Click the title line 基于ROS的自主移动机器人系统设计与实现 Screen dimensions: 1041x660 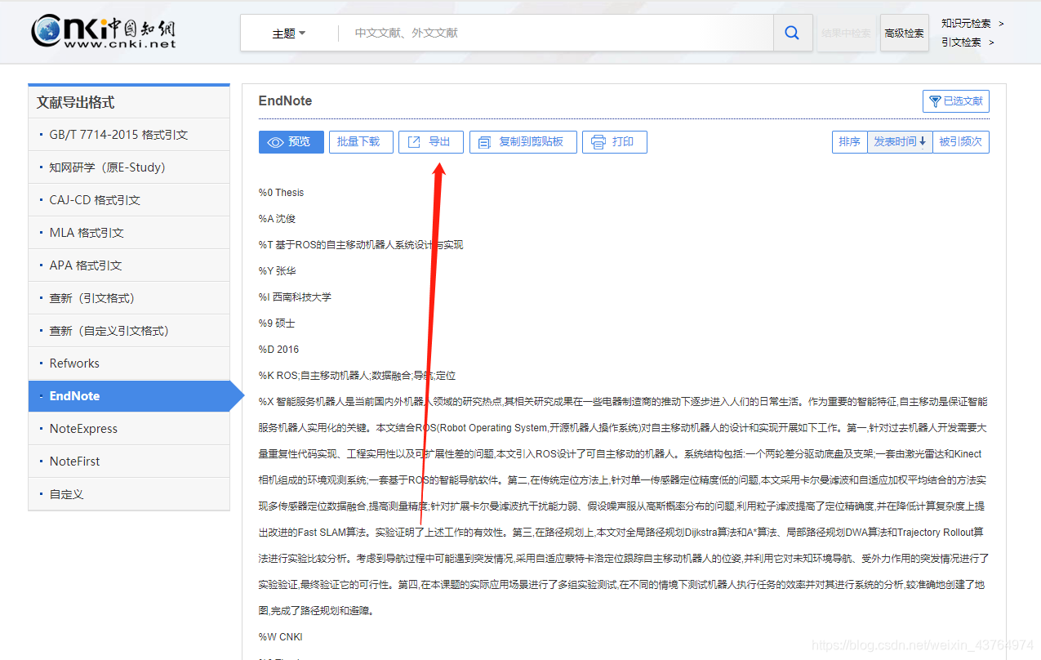click(361, 245)
